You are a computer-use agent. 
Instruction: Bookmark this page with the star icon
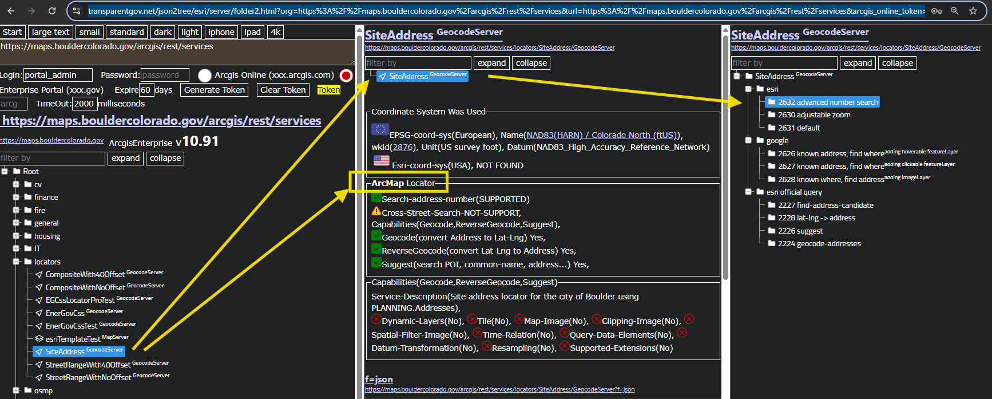click(x=973, y=11)
